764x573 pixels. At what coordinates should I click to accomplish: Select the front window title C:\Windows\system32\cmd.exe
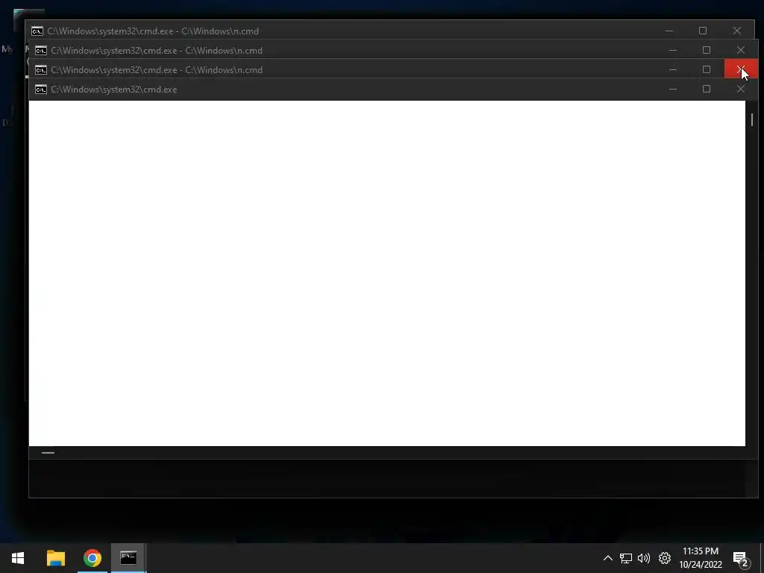pos(114,90)
